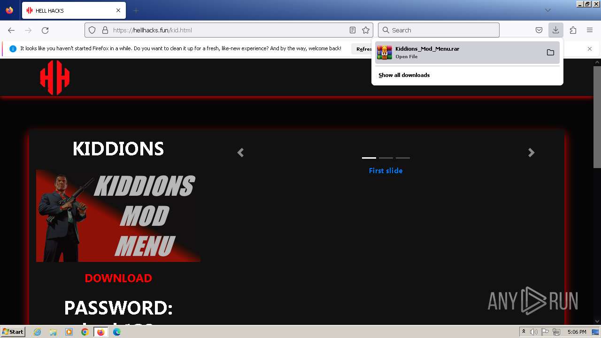Launch Chrome from taskbar
The image size is (601, 338).
[85, 332]
